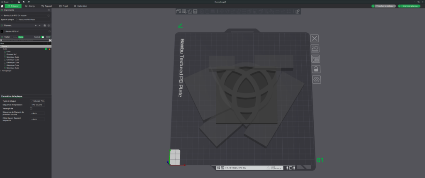Click the orange lock icon in Cube row

click(50, 49)
